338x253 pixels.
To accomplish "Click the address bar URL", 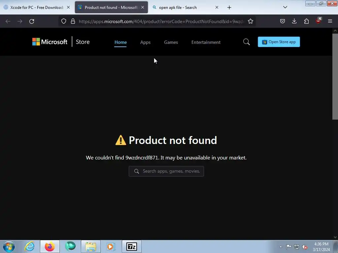I will point(162,21).
